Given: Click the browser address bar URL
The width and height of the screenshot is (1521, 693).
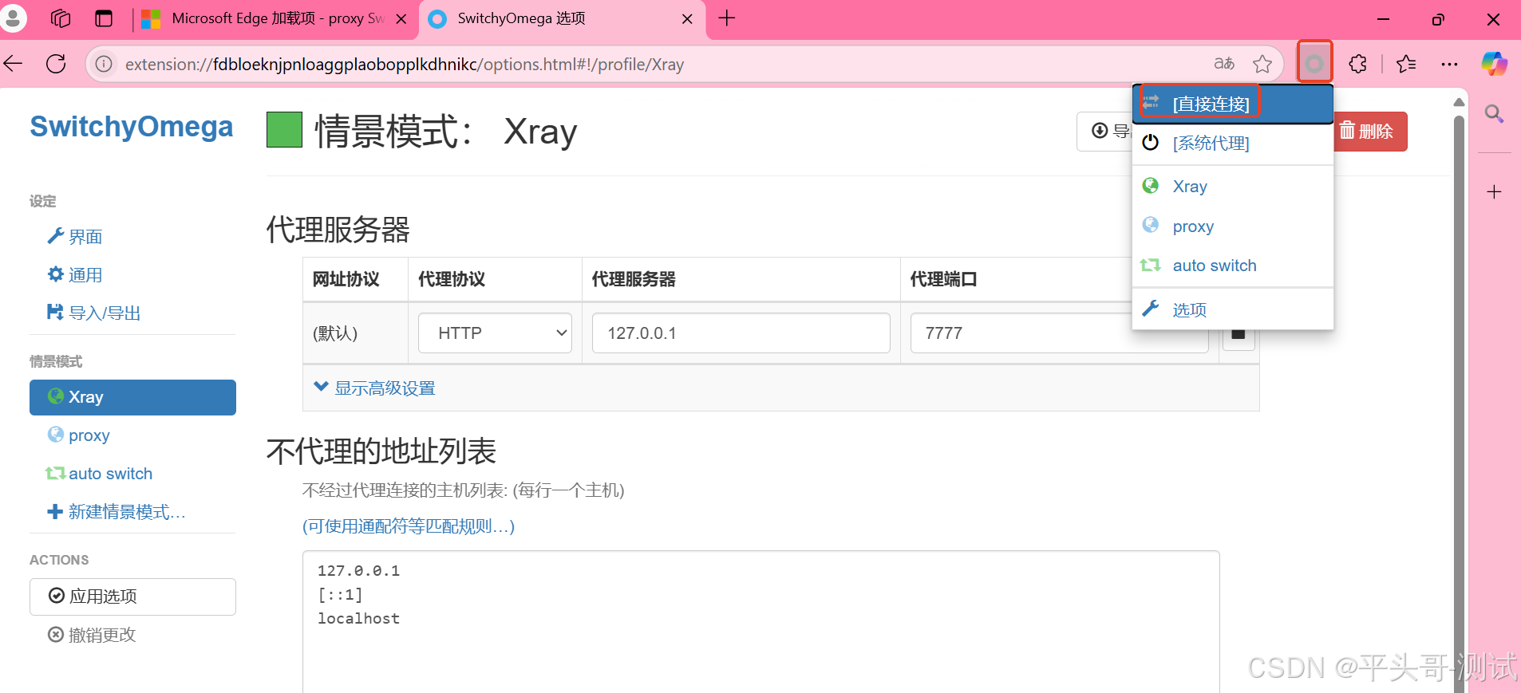Looking at the screenshot, I should (x=405, y=64).
